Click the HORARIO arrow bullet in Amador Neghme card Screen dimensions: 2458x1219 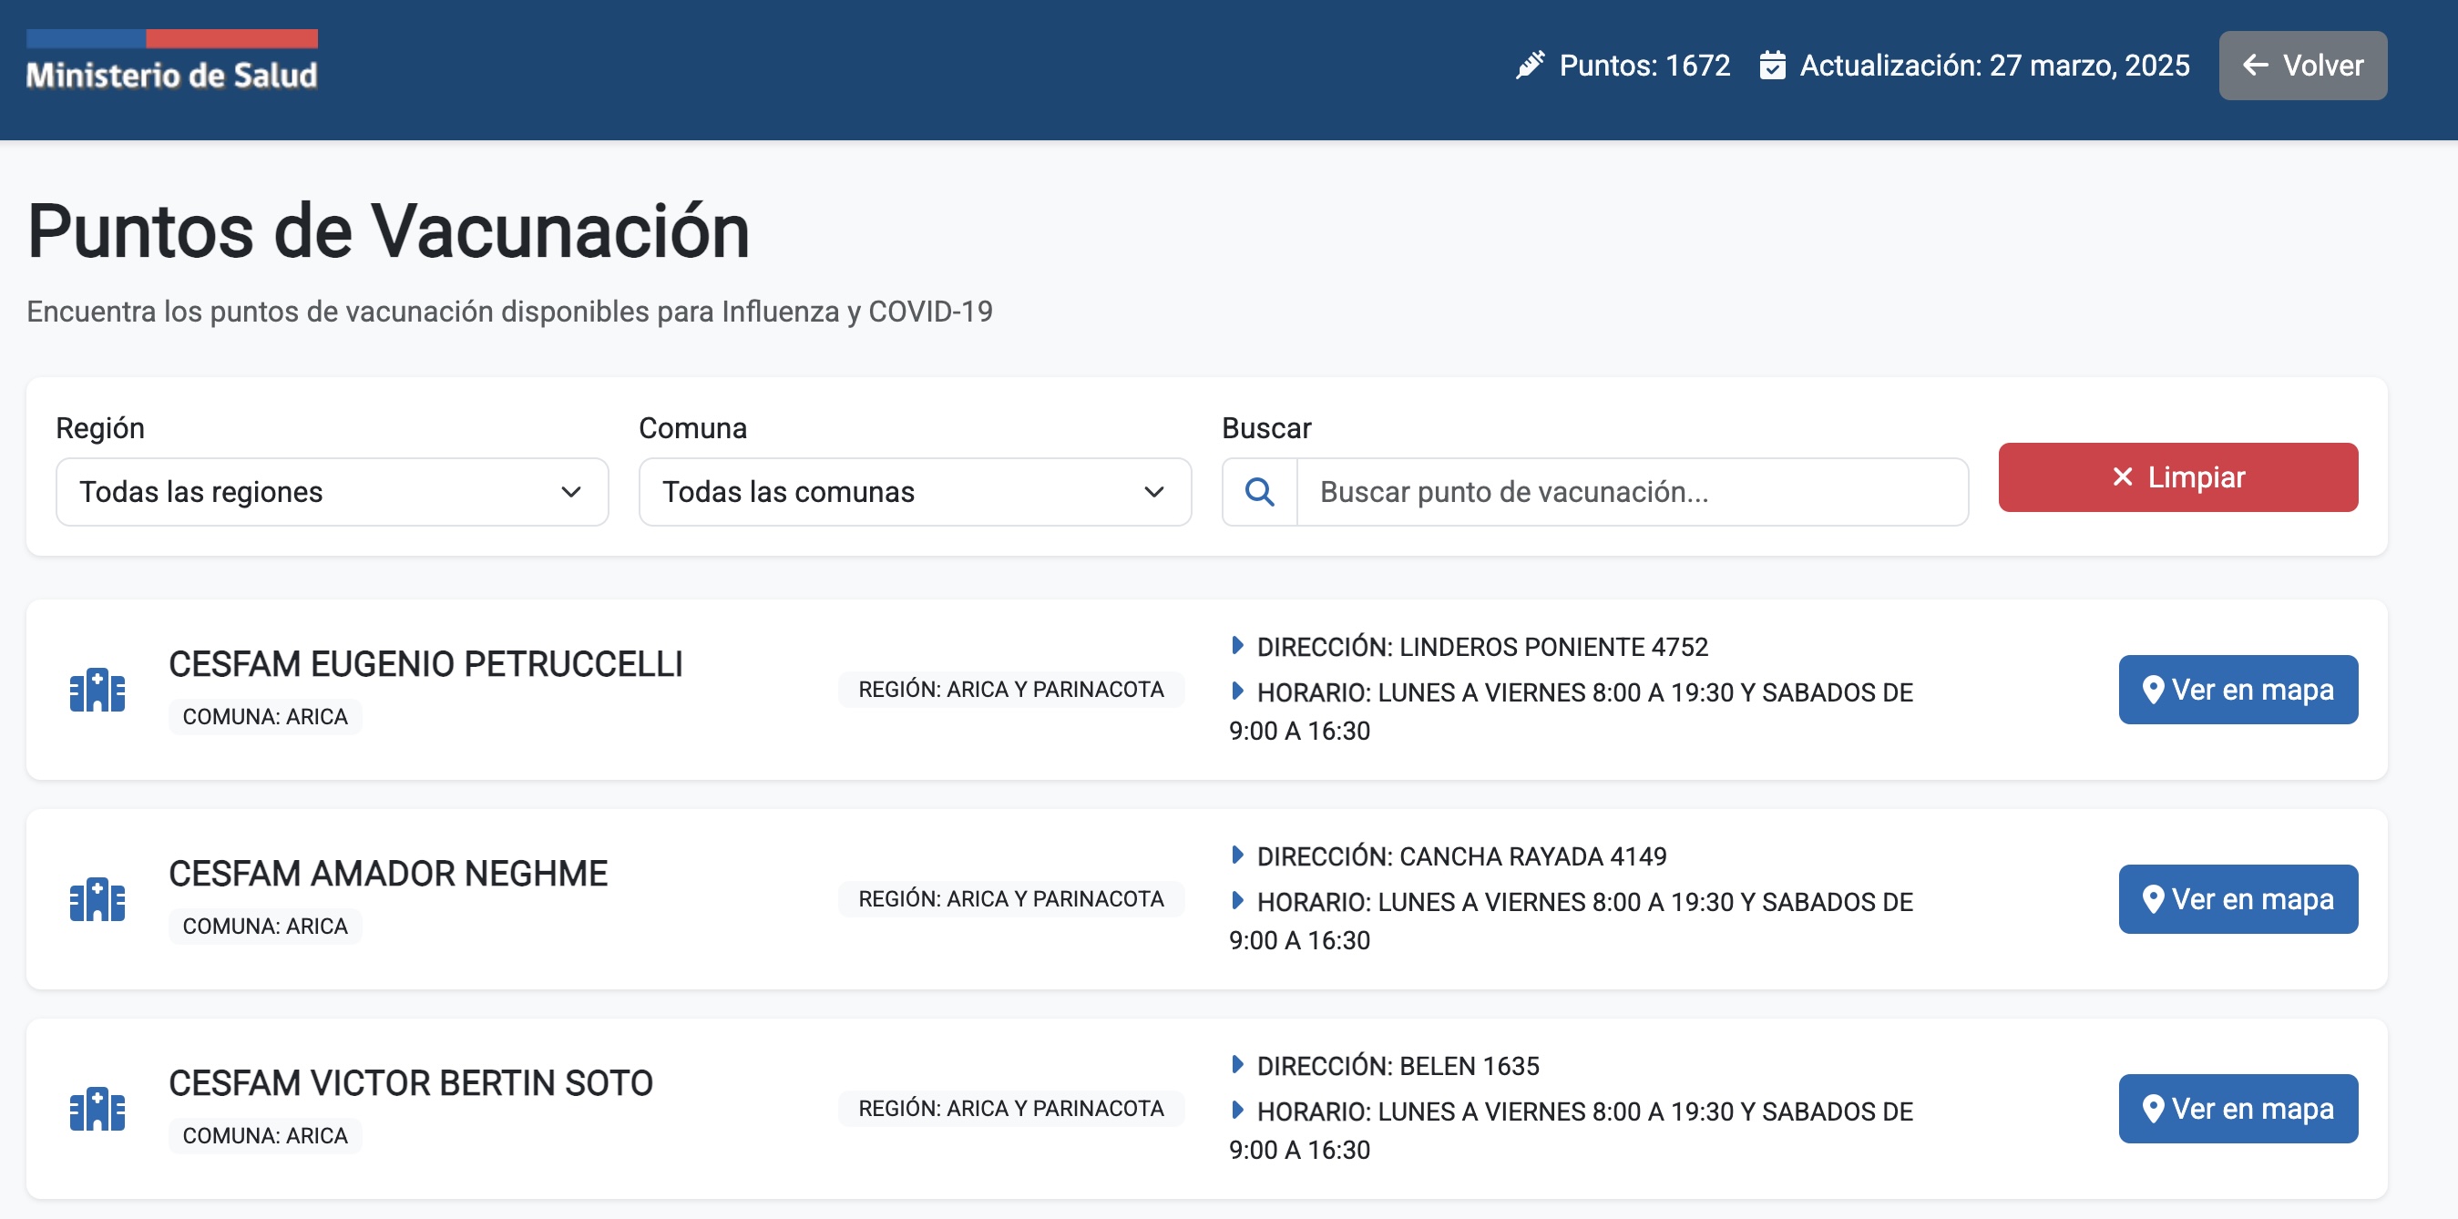[x=1237, y=900]
